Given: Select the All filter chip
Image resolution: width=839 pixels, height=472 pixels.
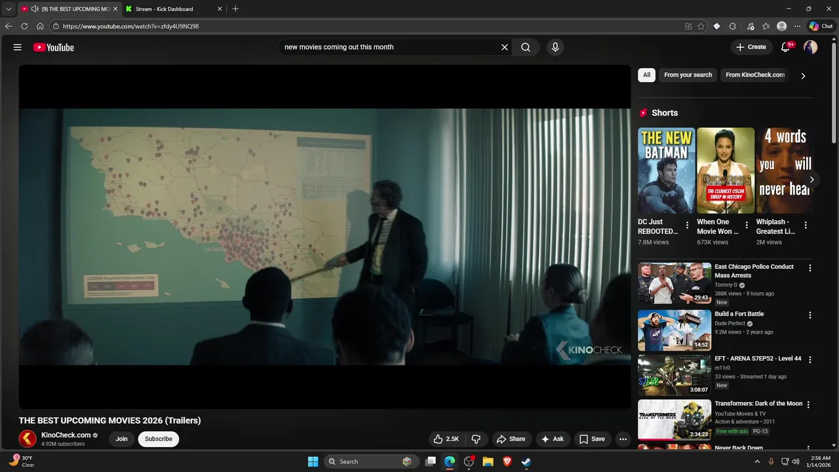Looking at the screenshot, I should click(x=646, y=75).
